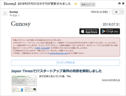Reply using the arrow button

[x=116, y=12]
